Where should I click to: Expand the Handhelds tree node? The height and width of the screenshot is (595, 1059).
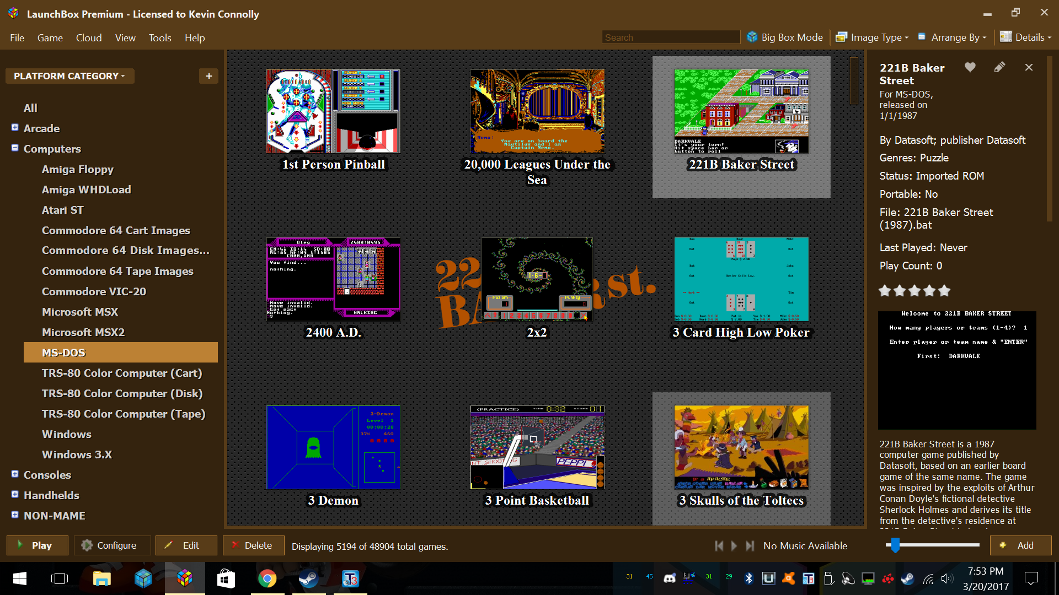click(x=15, y=494)
